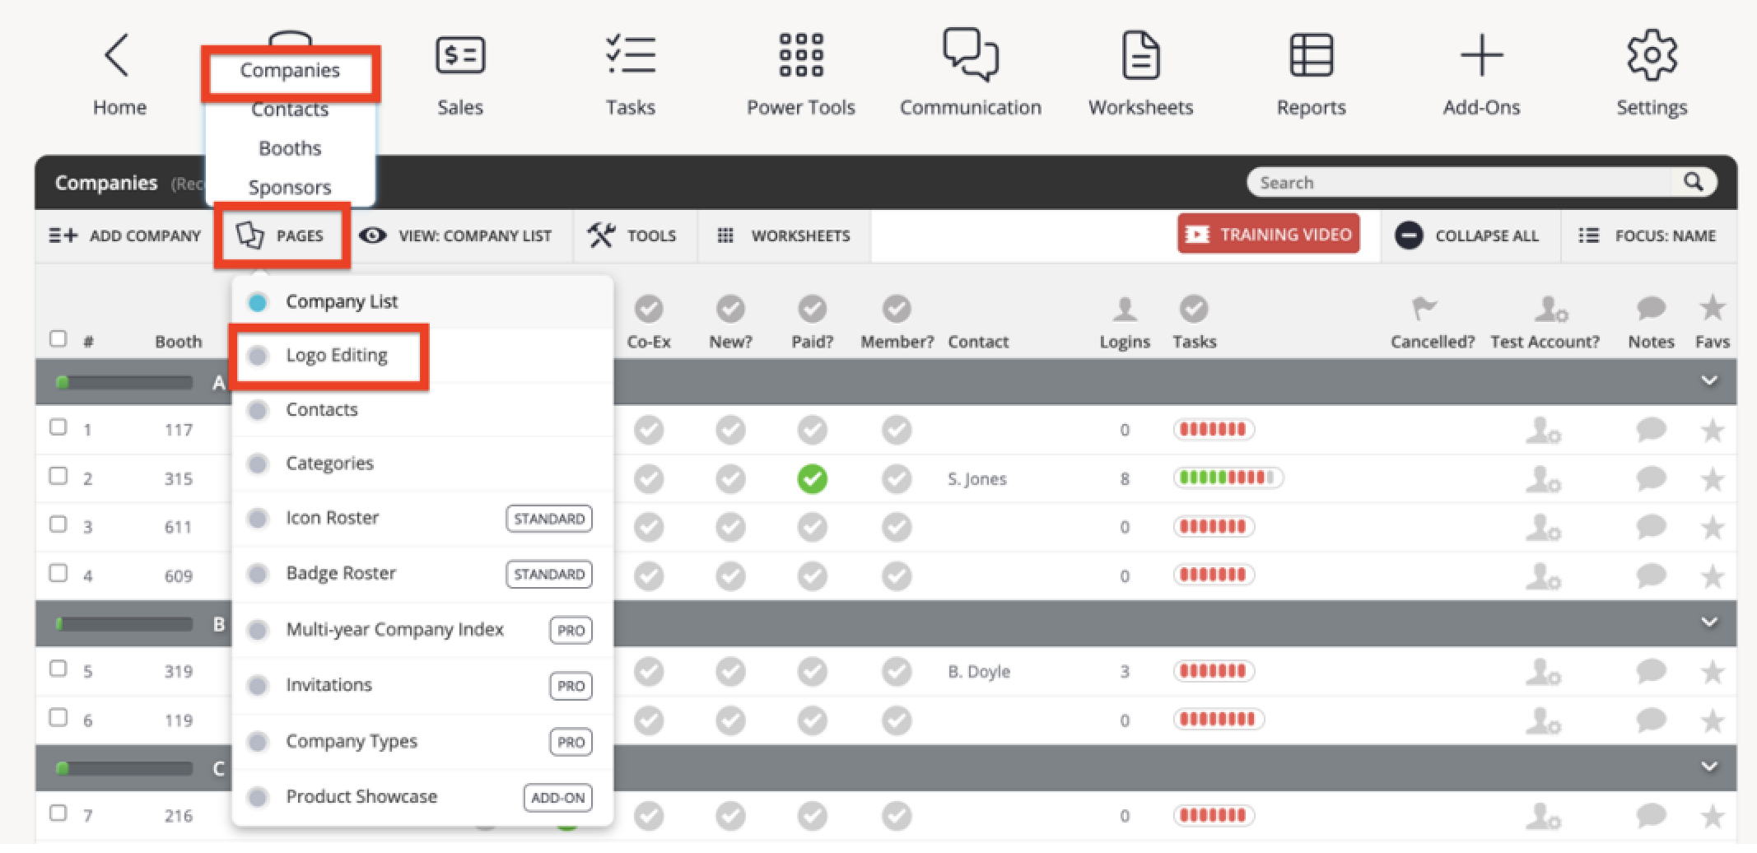Image resolution: width=1757 pixels, height=853 pixels.
Task: Click the green Paid checkmark in row 2
Action: point(812,478)
